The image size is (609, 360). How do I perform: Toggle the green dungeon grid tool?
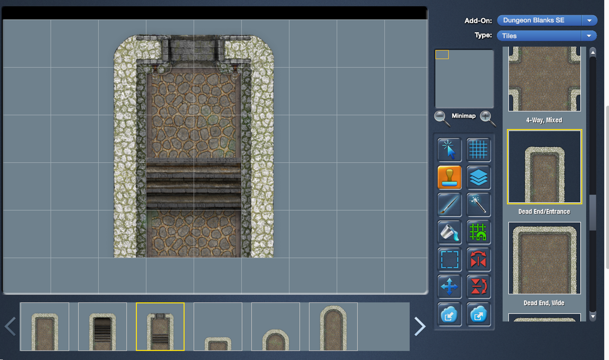pos(478,232)
